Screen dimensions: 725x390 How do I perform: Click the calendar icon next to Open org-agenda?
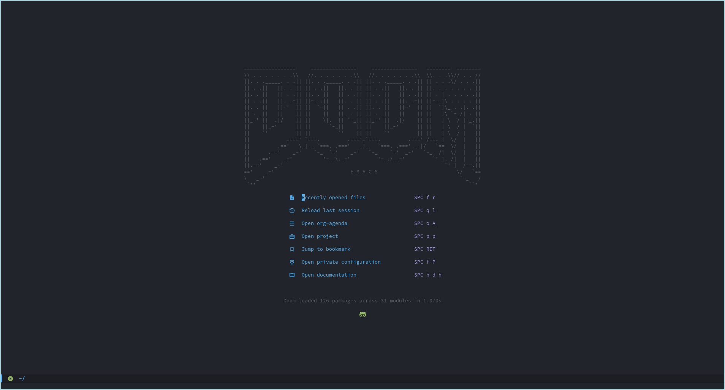(x=292, y=223)
